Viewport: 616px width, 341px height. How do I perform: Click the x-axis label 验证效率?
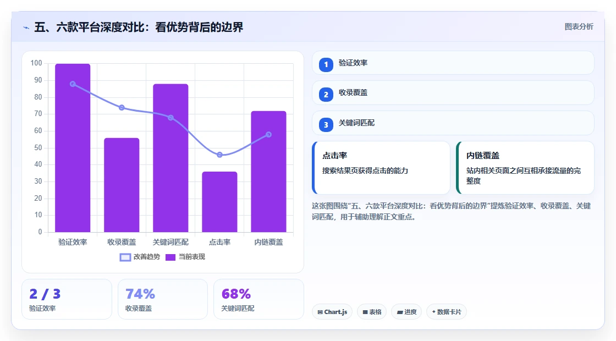pyautogui.click(x=73, y=243)
